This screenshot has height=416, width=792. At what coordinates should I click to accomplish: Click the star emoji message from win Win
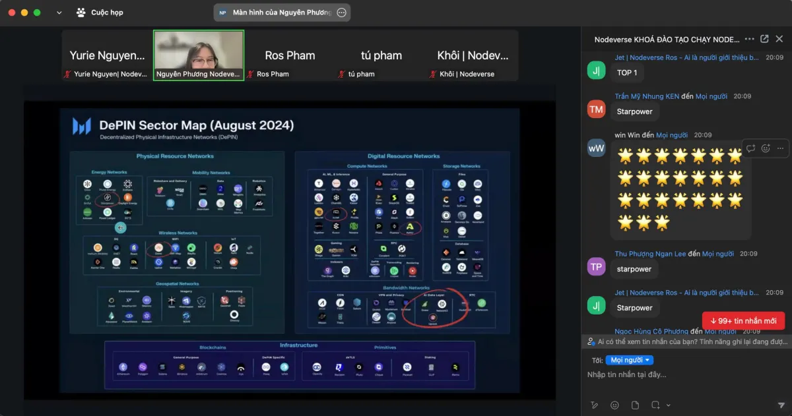(x=680, y=191)
